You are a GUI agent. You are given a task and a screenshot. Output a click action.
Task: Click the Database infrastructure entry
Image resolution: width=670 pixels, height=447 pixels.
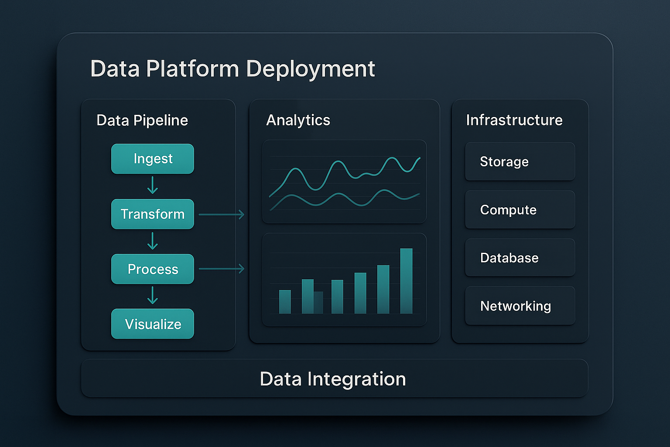(x=520, y=258)
